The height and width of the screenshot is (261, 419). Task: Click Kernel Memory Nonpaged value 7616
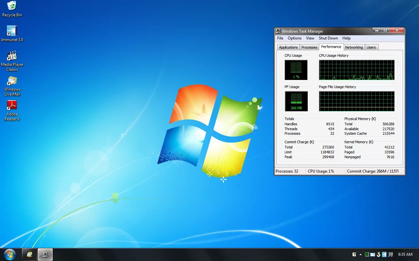pos(391,157)
